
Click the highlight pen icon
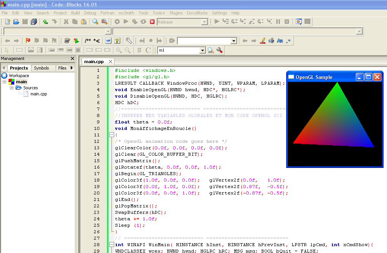[263, 41]
